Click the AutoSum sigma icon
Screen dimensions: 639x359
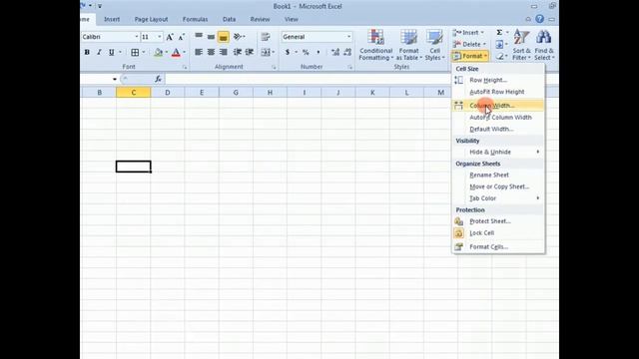(x=499, y=33)
